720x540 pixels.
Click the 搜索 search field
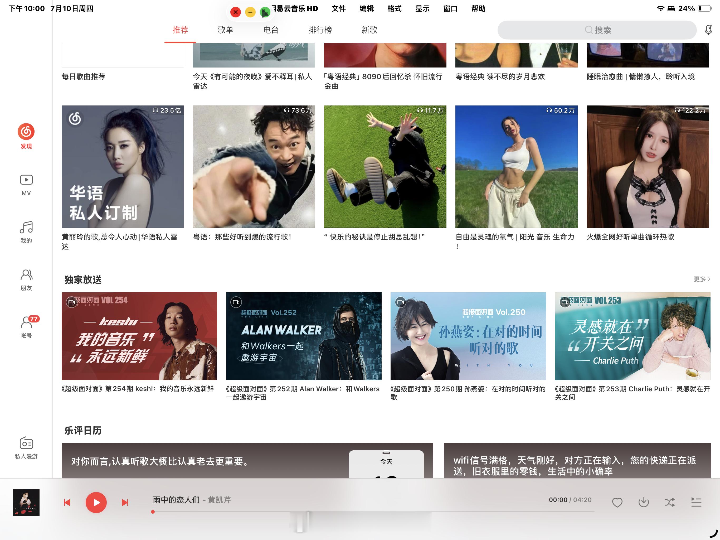pos(597,30)
